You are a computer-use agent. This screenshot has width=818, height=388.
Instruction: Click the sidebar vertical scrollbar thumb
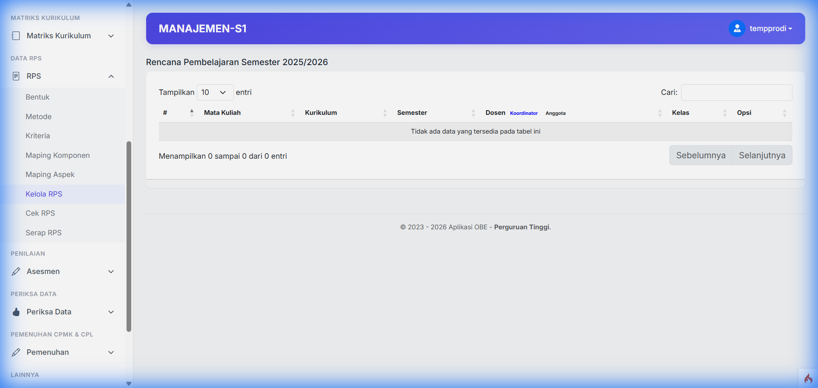click(129, 236)
